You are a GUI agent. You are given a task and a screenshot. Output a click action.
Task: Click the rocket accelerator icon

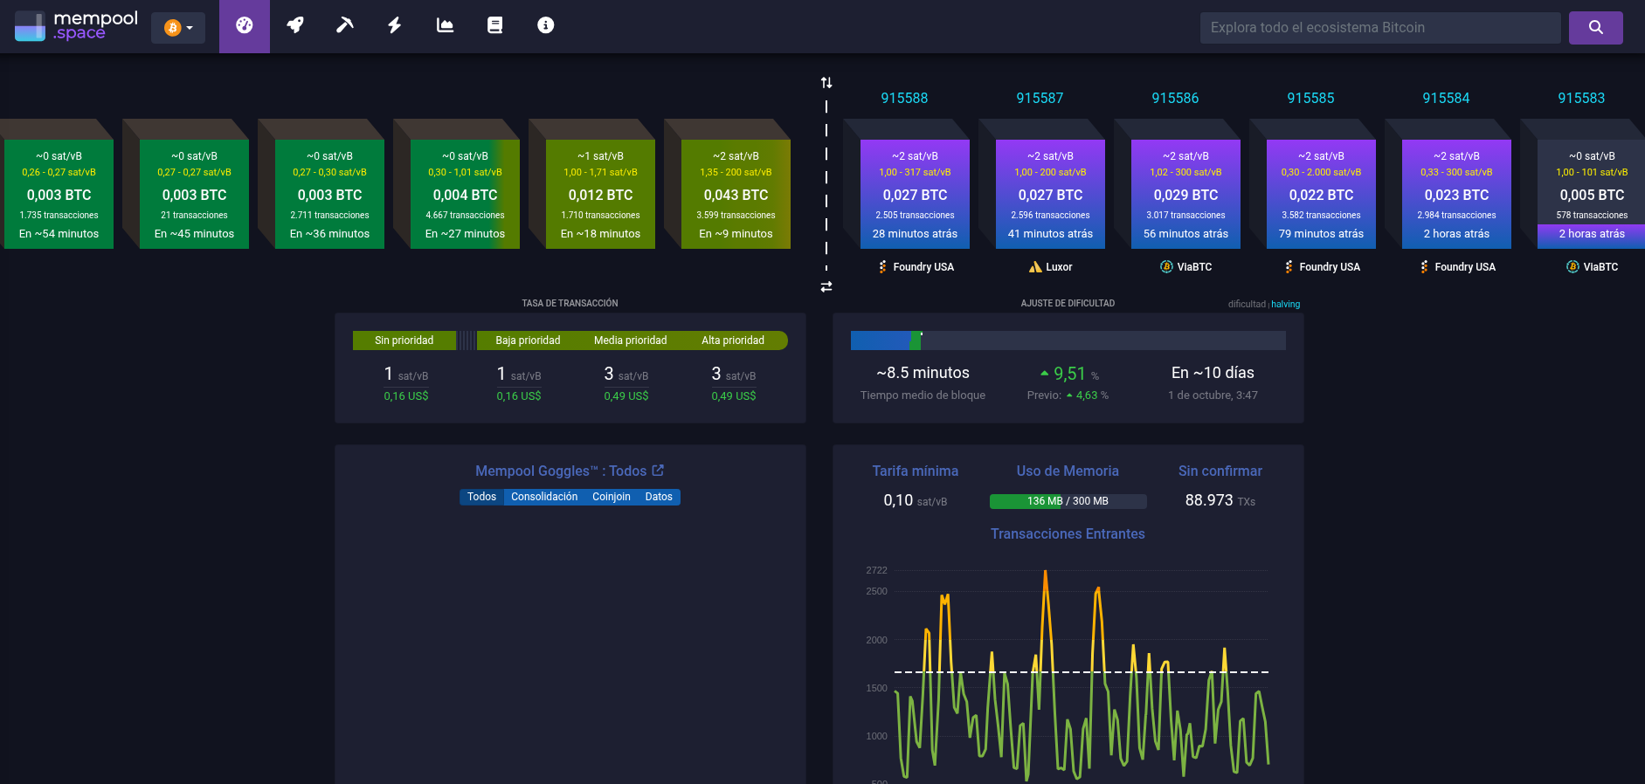click(295, 26)
